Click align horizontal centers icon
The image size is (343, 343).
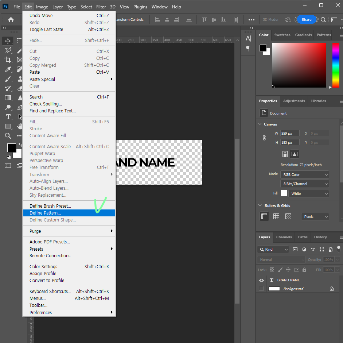167,20
